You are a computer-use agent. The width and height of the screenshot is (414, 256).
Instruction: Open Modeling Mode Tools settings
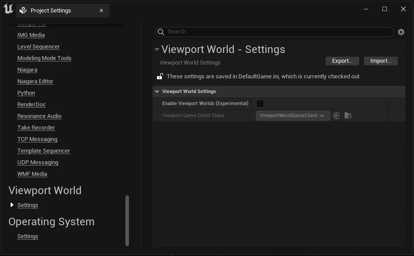(44, 58)
